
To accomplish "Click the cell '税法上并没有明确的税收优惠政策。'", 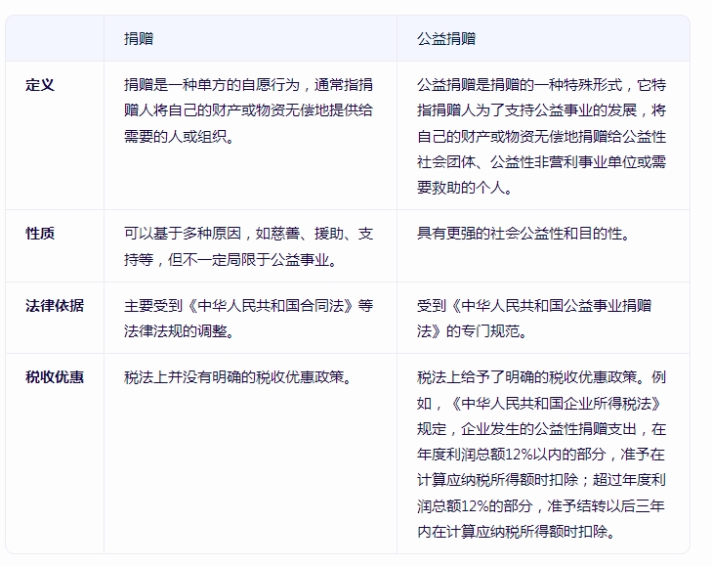I will pyautogui.click(x=250, y=454).
